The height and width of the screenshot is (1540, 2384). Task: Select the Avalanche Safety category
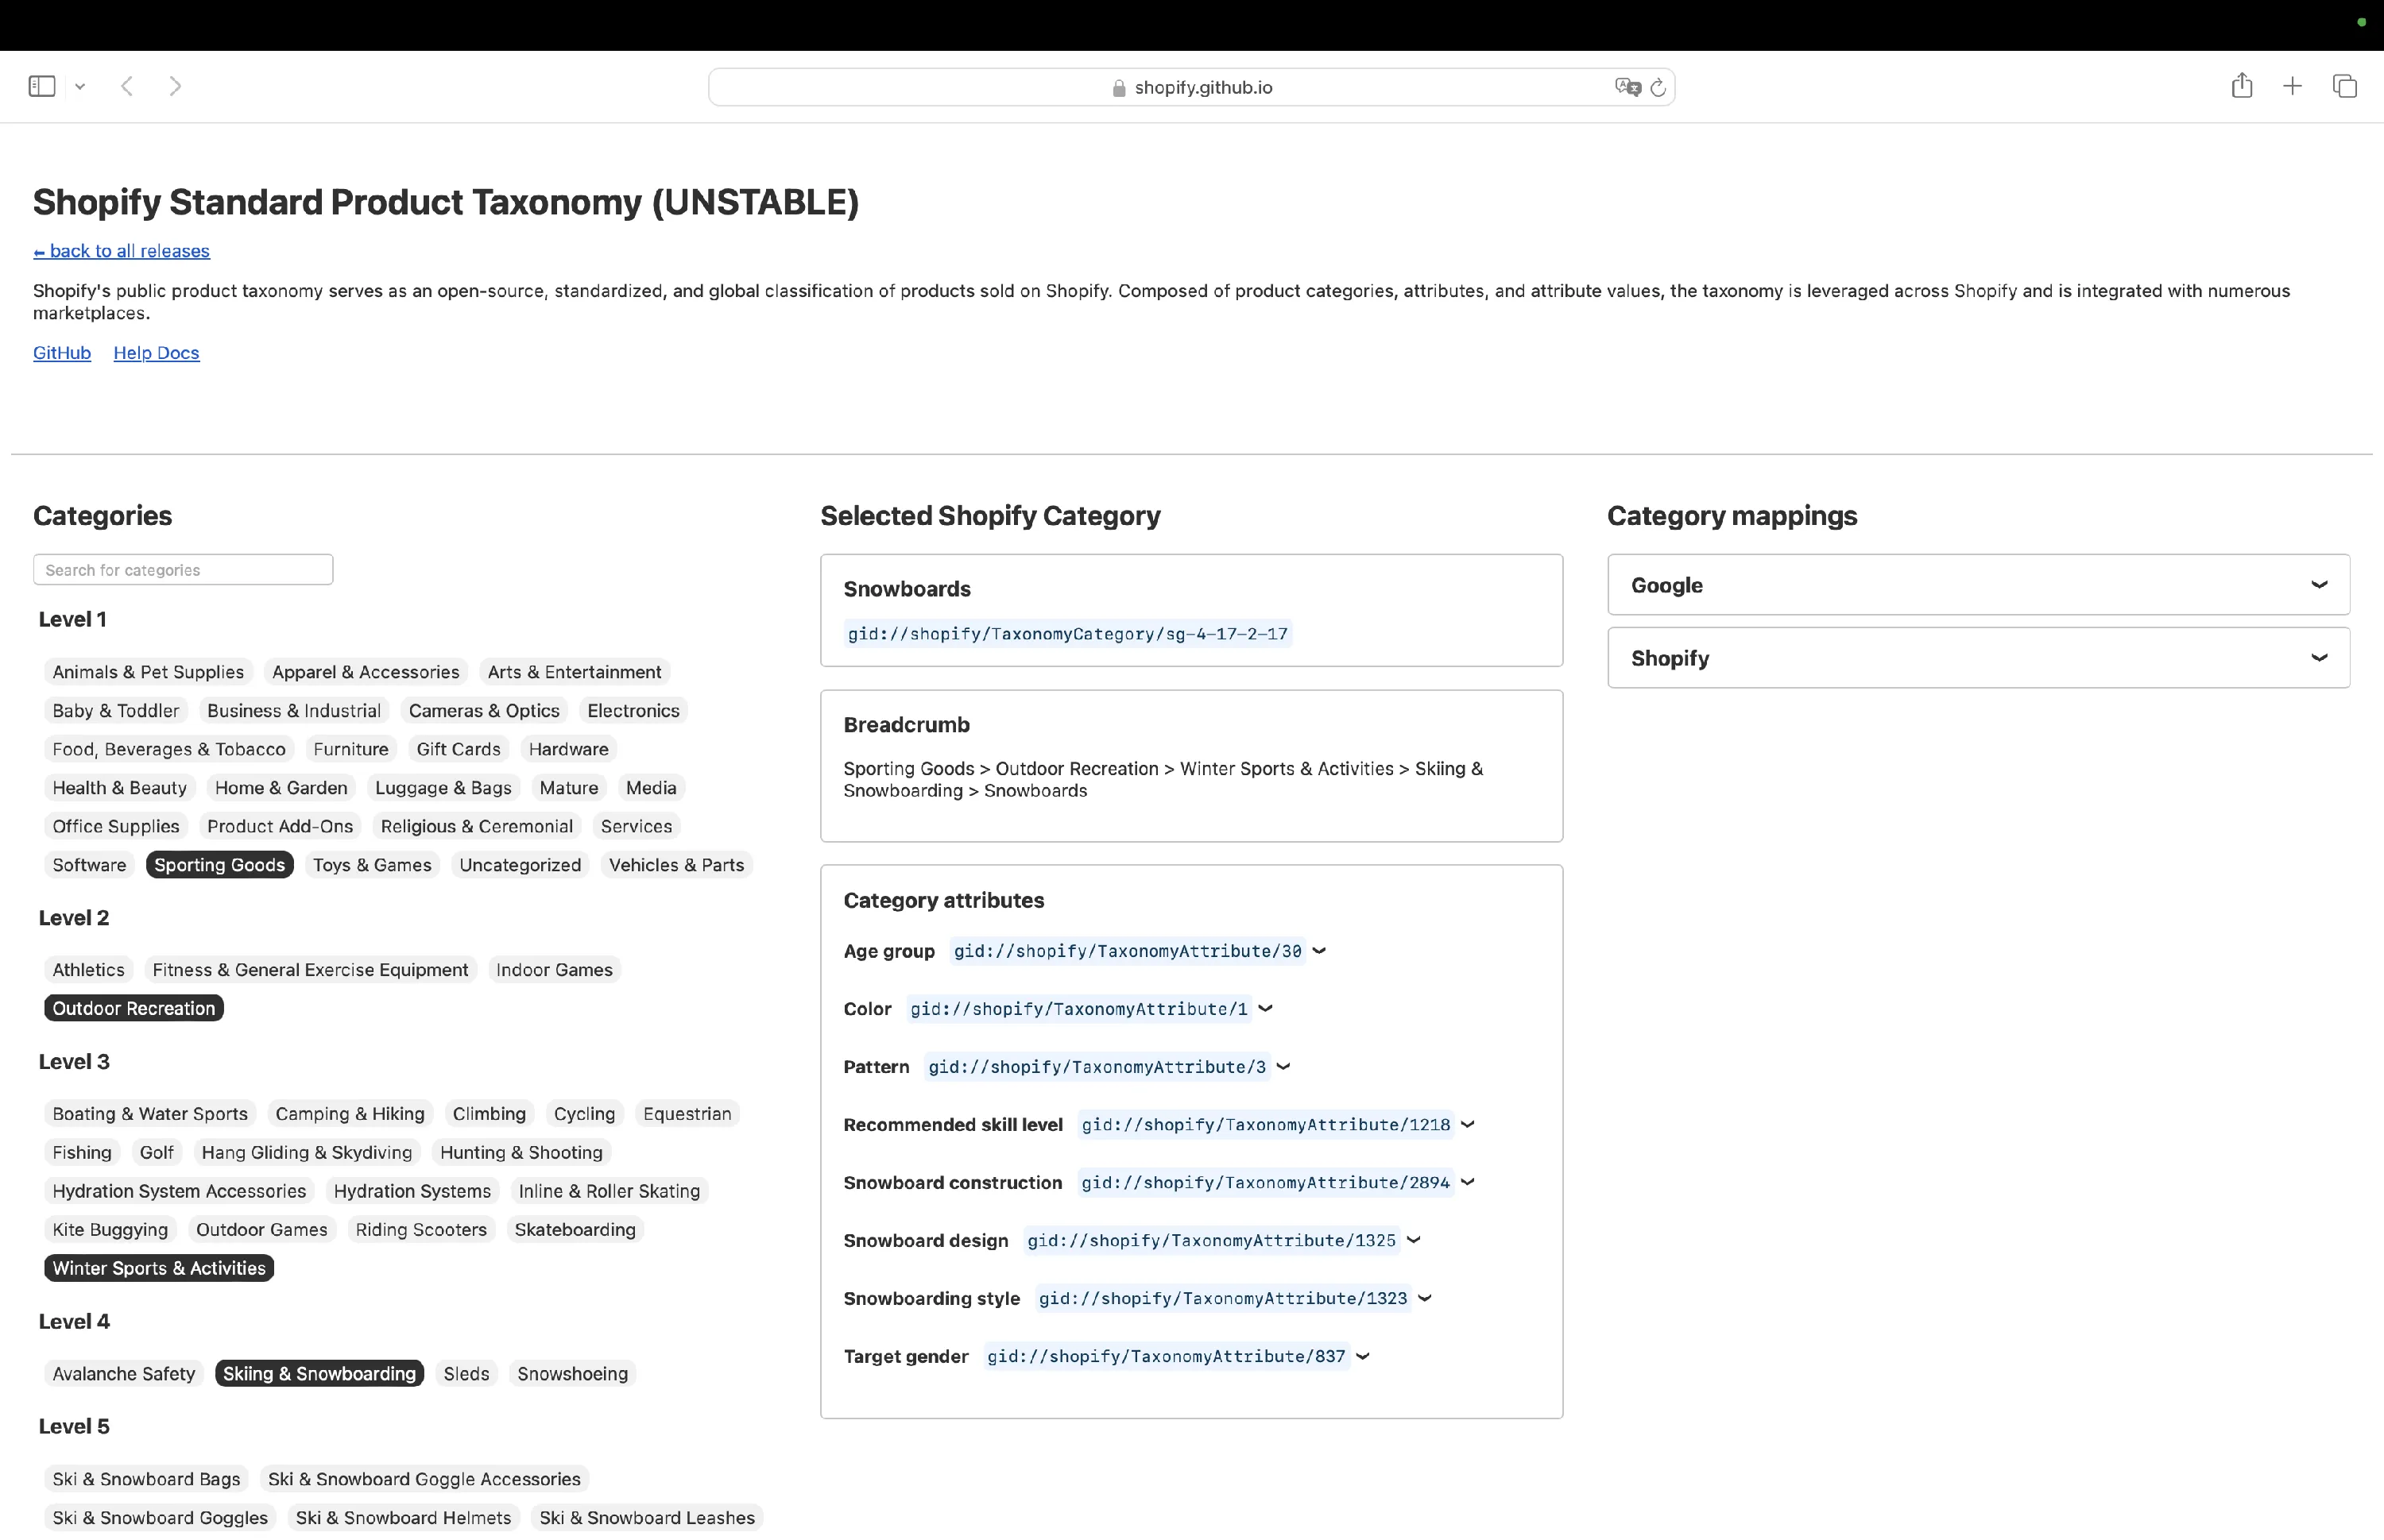tap(124, 1374)
